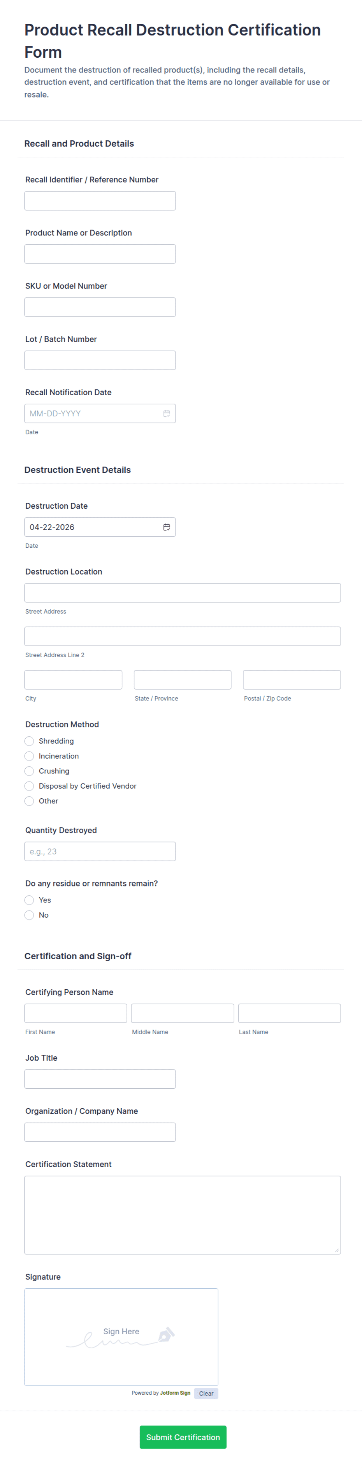Click the Sign Here signature pad
This screenshot has width=362, height=1468.
click(121, 1337)
